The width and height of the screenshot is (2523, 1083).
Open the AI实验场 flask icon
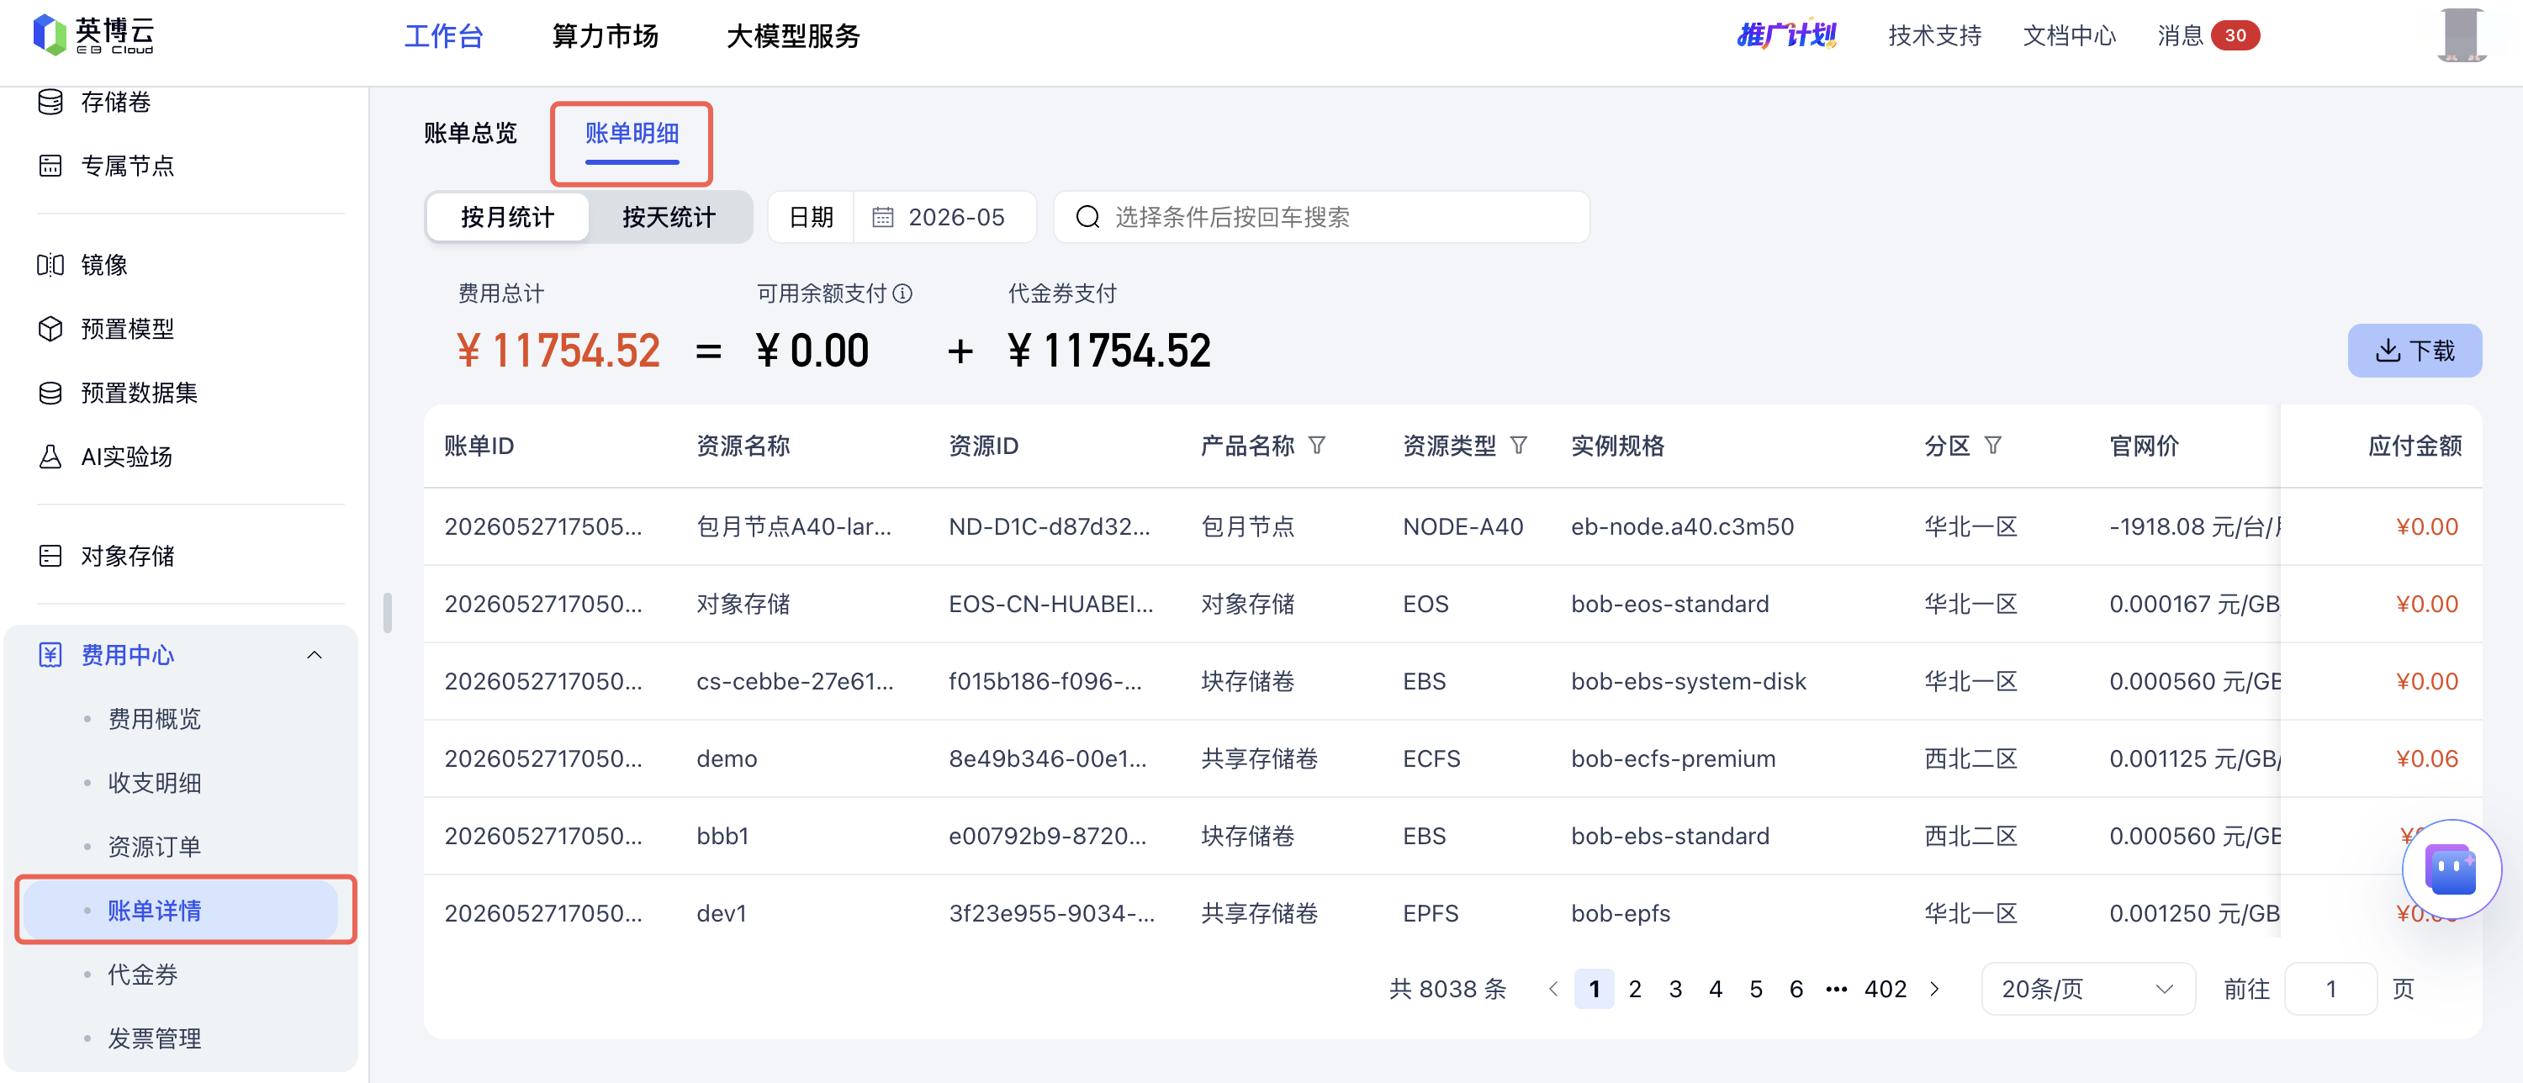point(50,457)
